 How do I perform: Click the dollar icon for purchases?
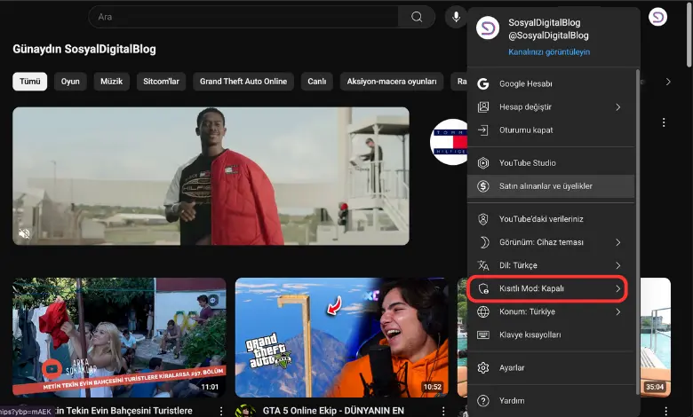point(483,186)
